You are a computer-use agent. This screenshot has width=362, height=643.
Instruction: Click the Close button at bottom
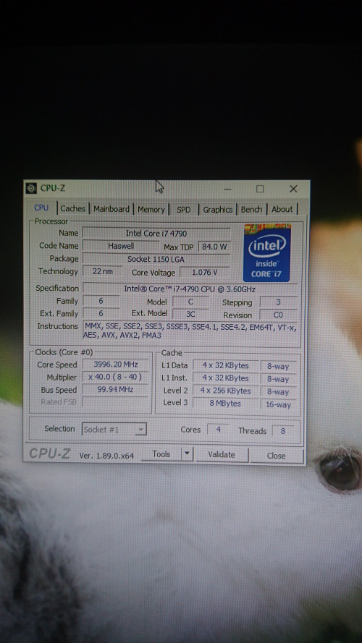[277, 456]
